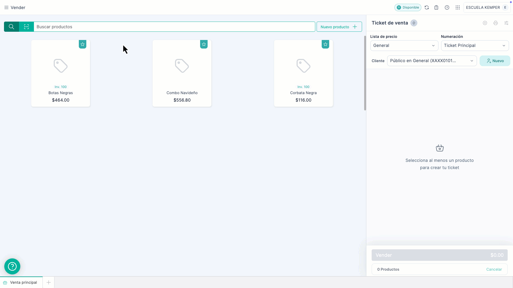Expand the Cliente Público en General dropdown
513x288 pixels.
[432, 61]
